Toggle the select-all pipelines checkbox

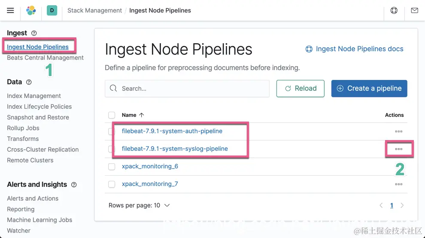[x=112, y=115]
